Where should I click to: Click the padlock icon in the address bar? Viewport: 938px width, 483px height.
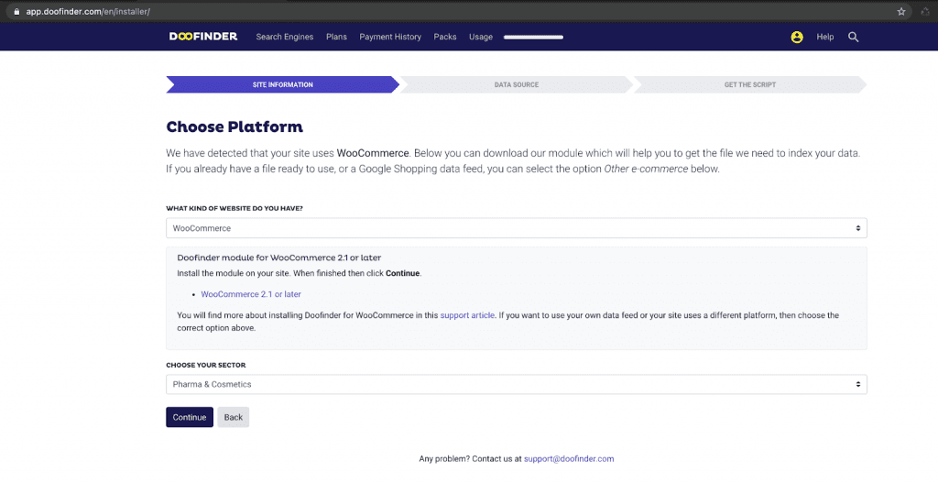tap(16, 11)
